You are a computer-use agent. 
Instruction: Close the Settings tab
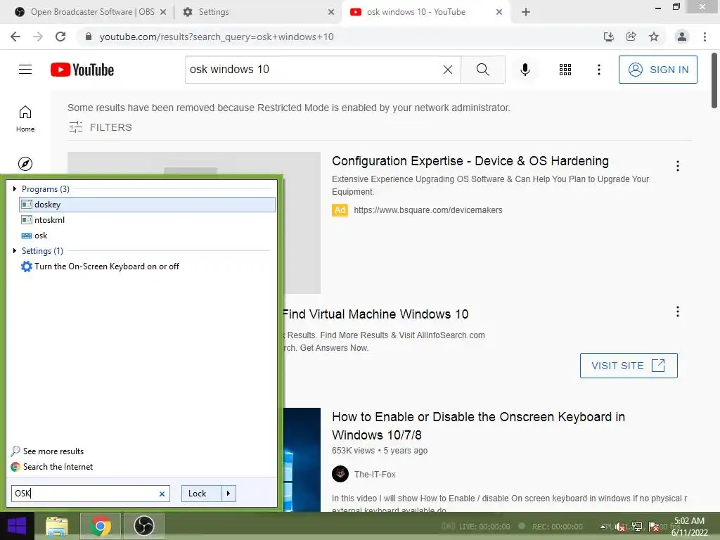tap(331, 12)
